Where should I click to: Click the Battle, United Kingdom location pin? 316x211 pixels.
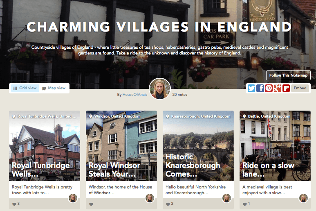(x=244, y=116)
